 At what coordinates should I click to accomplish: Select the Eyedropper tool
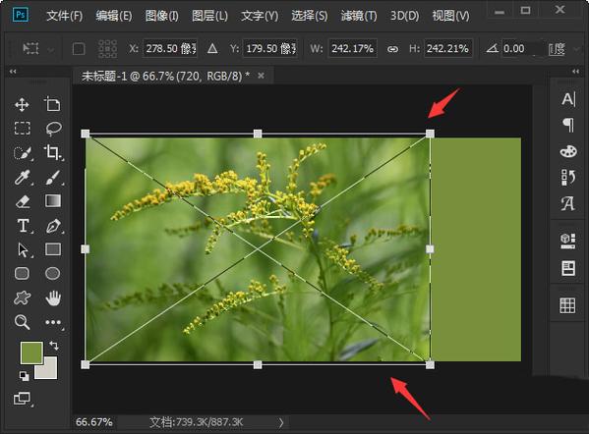(x=23, y=177)
